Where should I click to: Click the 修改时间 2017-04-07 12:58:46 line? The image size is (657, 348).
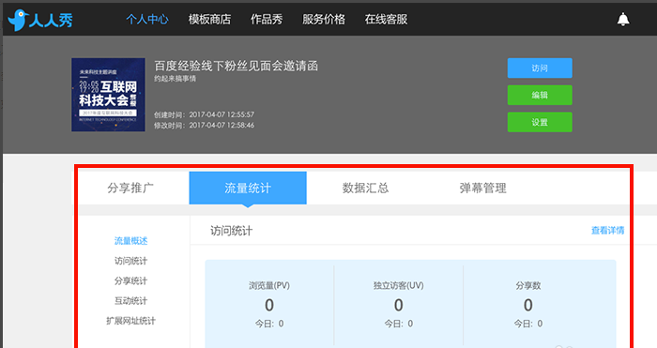pos(204,125)
